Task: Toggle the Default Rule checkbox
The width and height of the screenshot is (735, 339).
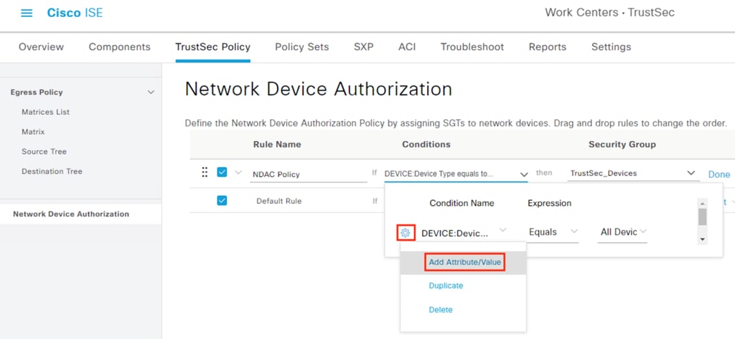Action: pos(222,201)
